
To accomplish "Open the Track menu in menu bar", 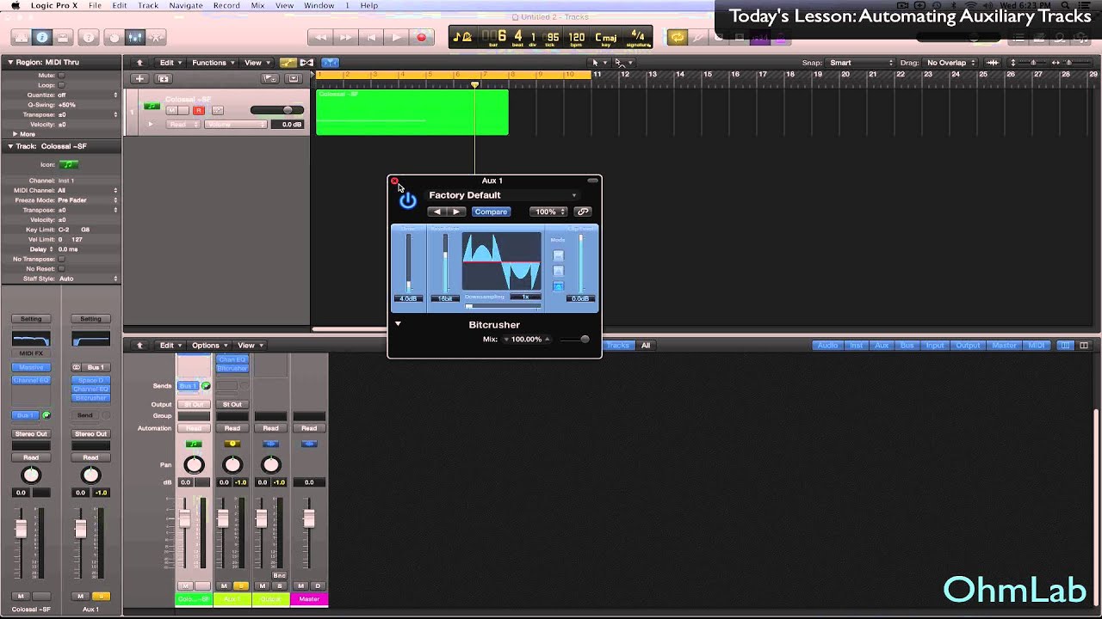I will pos(148,5).
